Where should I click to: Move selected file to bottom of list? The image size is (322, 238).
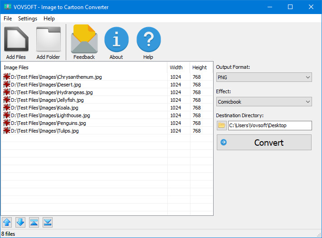point(48,222)
